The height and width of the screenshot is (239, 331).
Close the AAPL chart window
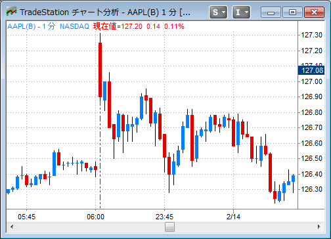tap(314, 12)
